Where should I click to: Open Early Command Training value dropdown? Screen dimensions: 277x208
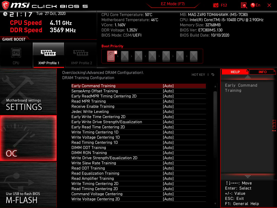(x=168, y=86)
